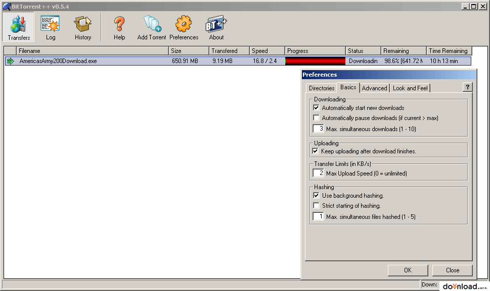Open the History box icon
Image resolution: width=490 pixels, height=291 pixels.
pyautogui.click(x=82, y=24)
